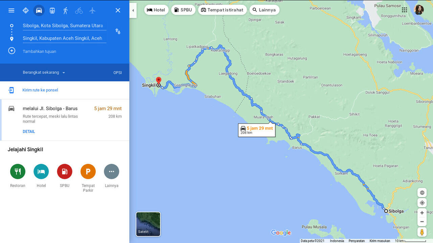This screenshot has height=243, width=433.
Task: Drop the Pegman for Street View
Action: tap(422, 232)
